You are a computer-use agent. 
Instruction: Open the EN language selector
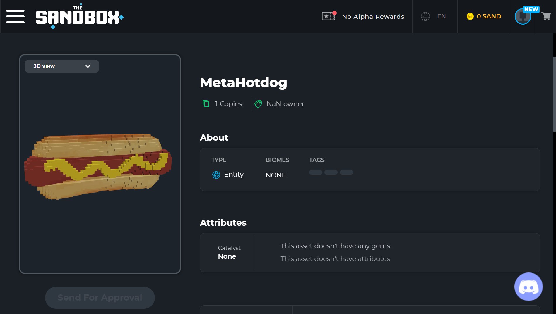tap(442, 16)
